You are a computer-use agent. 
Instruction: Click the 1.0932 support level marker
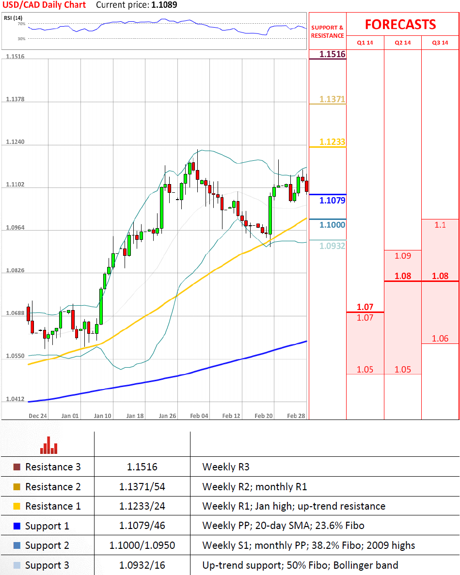tap(333, 246)
